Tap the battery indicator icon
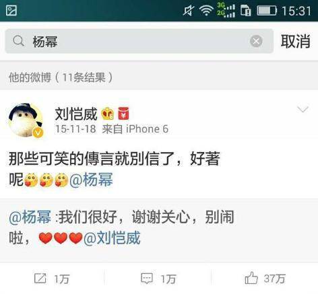 [x=267, y=11]
